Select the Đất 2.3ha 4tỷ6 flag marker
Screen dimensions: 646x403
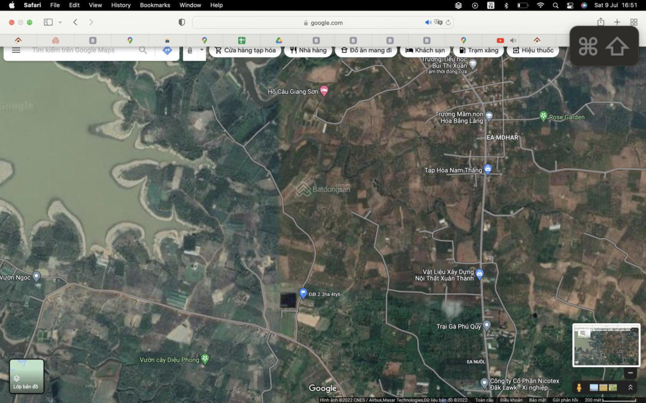[x=303, y=293]
